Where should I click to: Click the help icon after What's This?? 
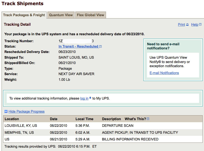148,119
